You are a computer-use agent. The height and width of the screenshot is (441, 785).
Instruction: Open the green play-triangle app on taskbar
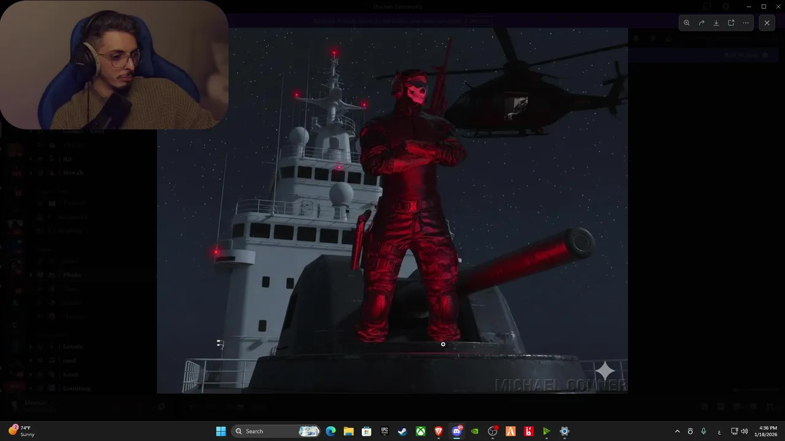click(546, 431)
